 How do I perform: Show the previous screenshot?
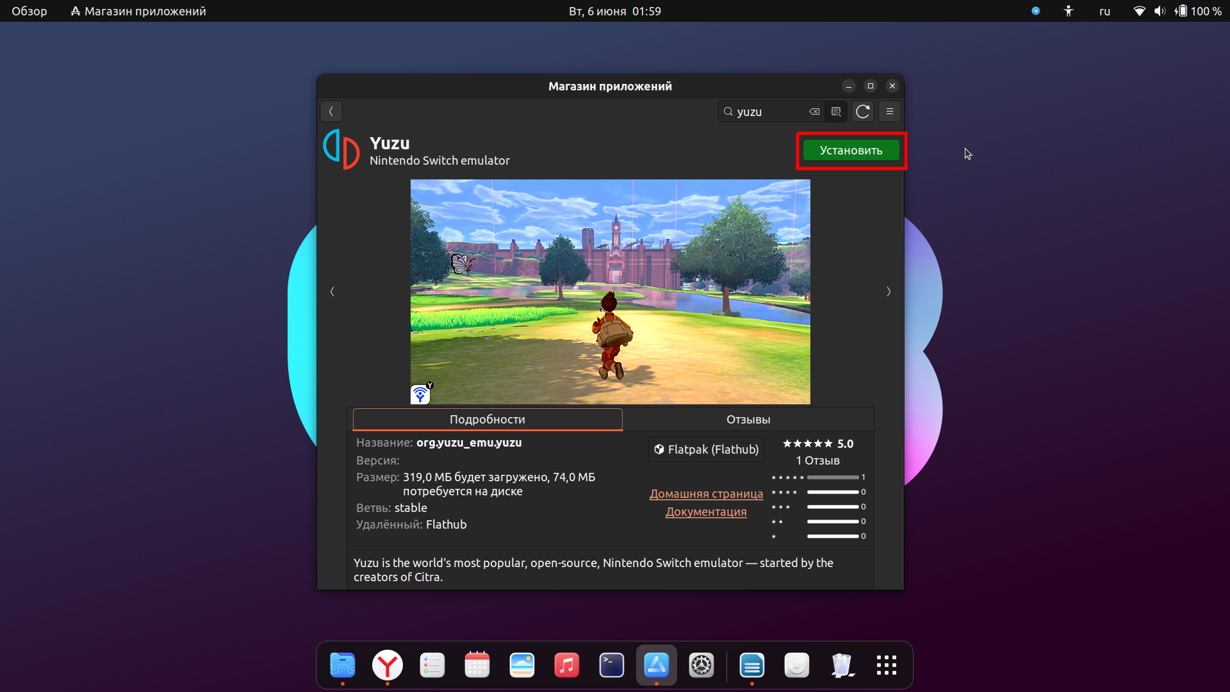332,292
